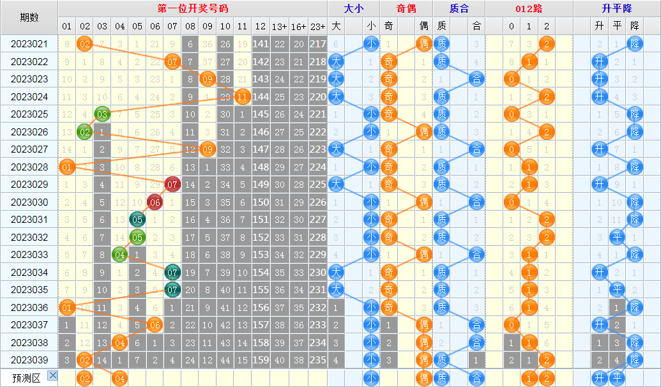Select period label 2023030

click(29, 202)
